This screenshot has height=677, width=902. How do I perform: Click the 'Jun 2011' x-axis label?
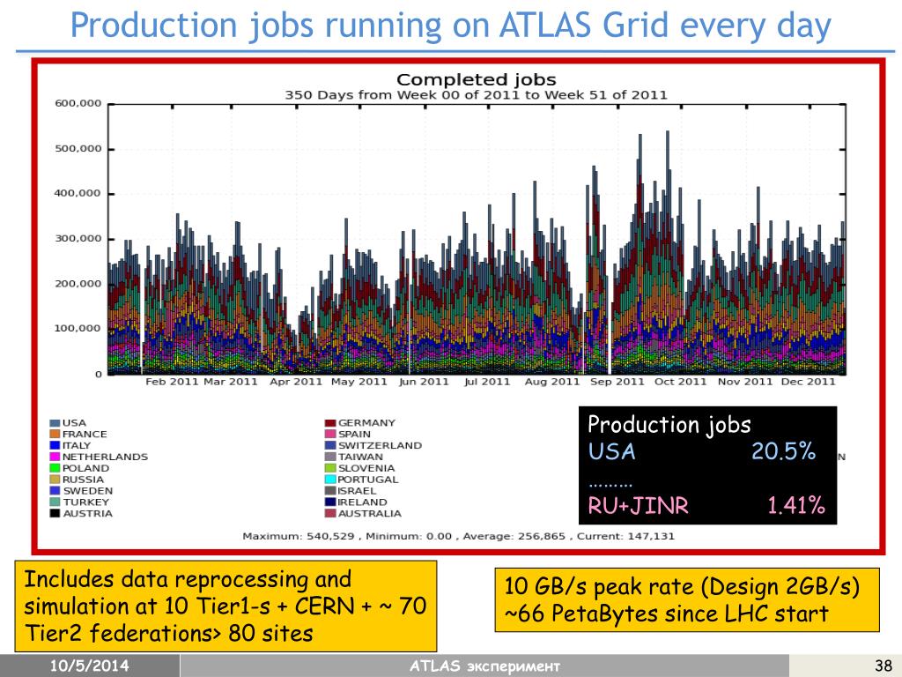424,382
